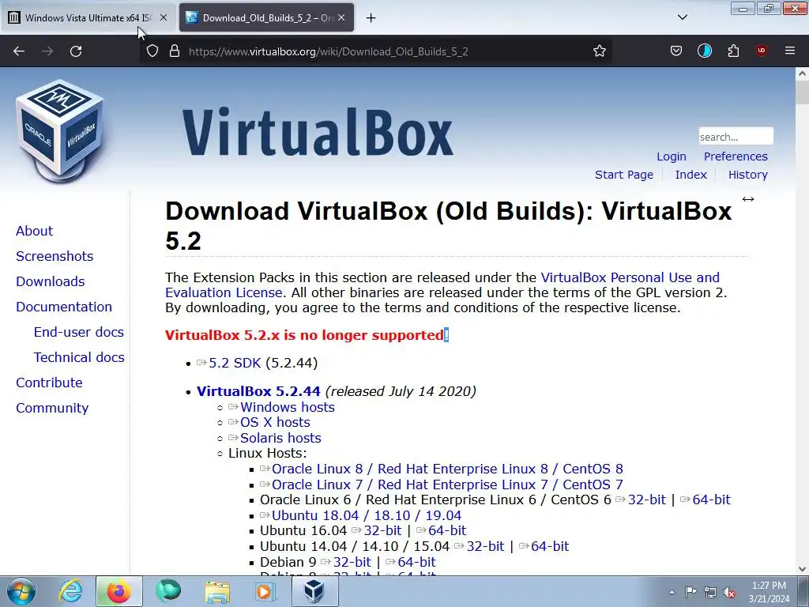
Task: Open End-user docs sidebar link
Action: pyautogui.click(x=79, y=332)
